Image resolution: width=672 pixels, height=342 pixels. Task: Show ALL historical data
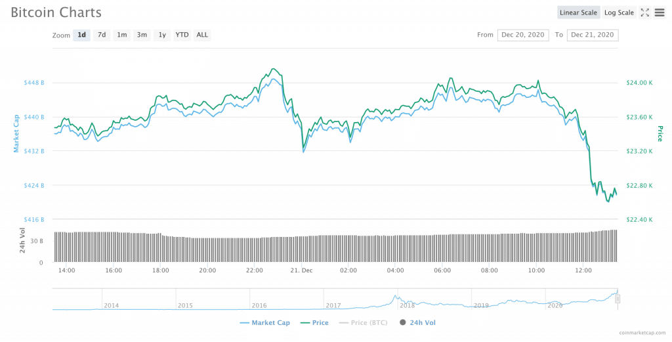(x=202, y=35)
